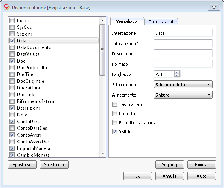The width and height of the screenshot is (224, 188).
Task: Enable the Testo a capo checkbox
Action: 115,104
